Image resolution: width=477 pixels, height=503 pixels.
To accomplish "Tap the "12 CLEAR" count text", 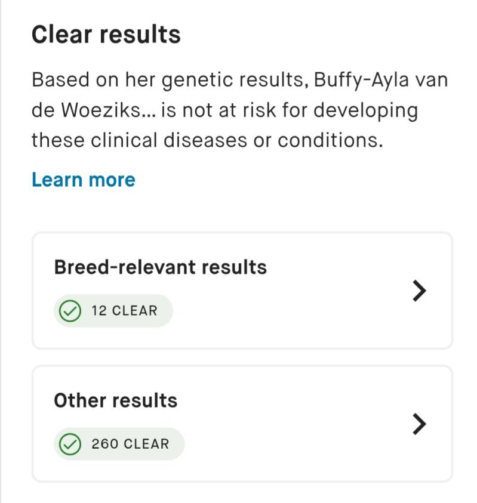I will pos(124,311).
